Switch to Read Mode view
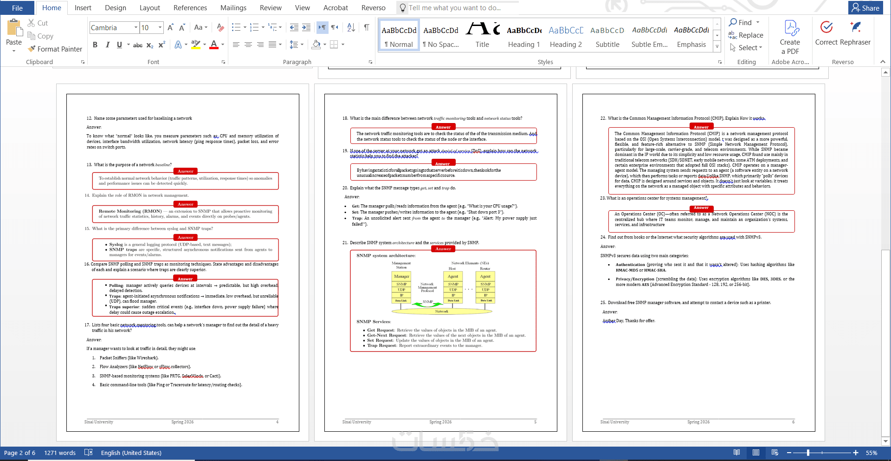Screen dimensions: 891x461 click(x=736, y=453)
